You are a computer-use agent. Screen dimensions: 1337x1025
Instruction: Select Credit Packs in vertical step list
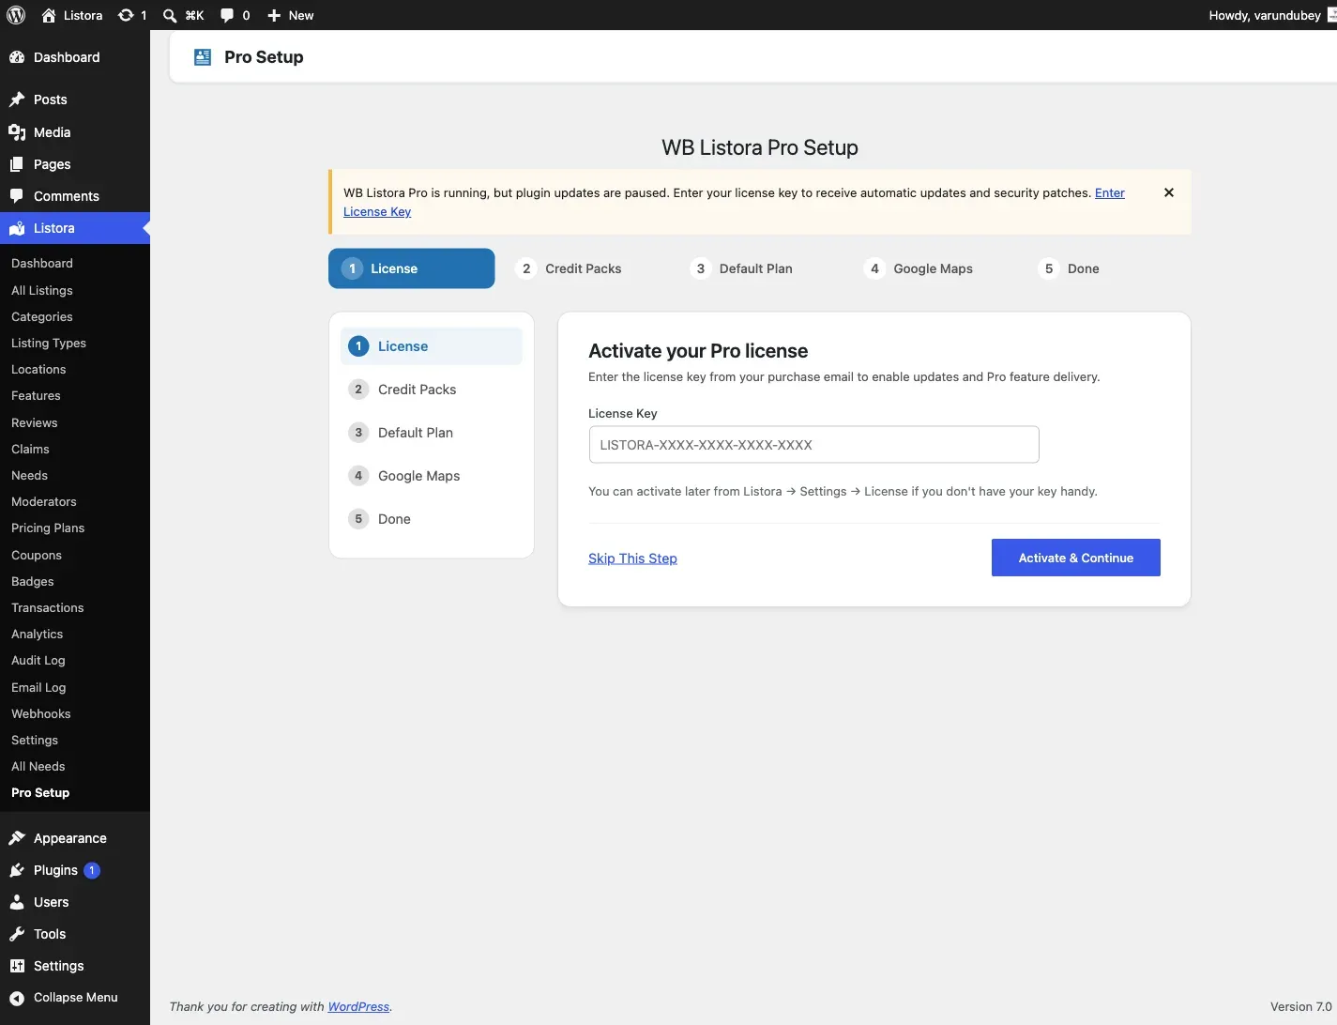coord(432,390)
